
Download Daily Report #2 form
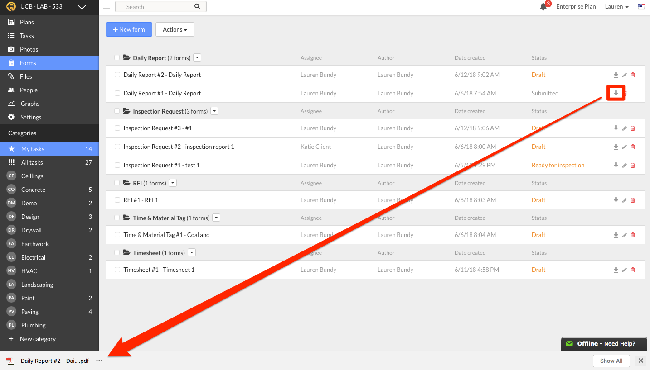pos(616,75)
